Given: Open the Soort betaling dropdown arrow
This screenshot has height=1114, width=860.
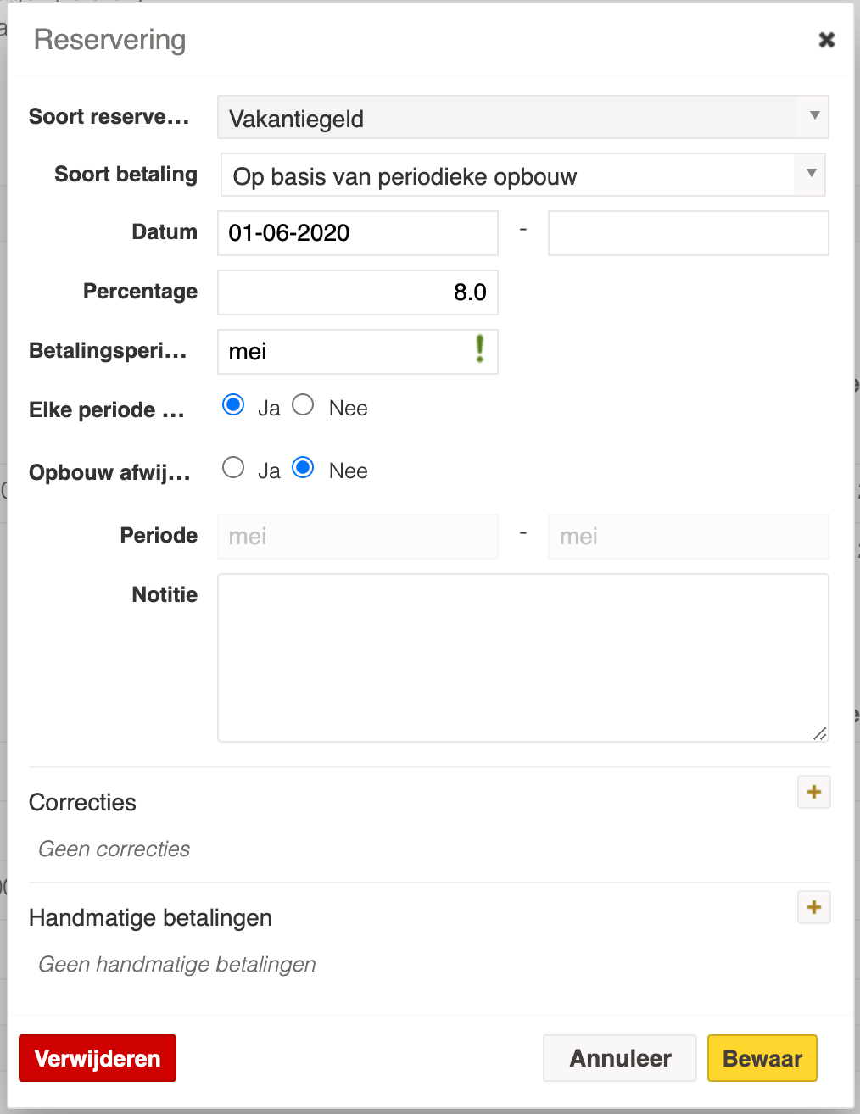Looking at the screenshot, I should (x=811, y=174).
